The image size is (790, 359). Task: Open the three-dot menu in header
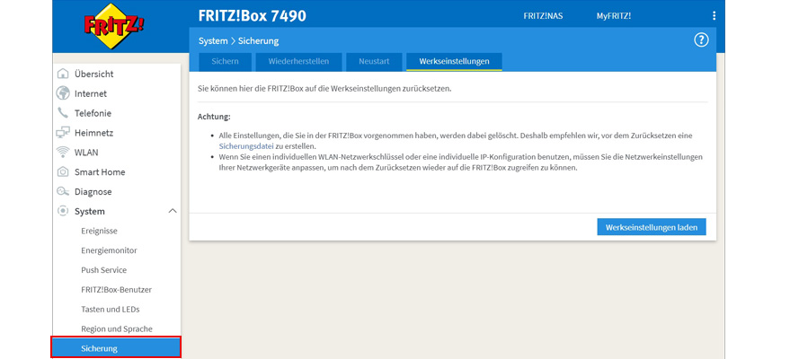click(715, 16)
